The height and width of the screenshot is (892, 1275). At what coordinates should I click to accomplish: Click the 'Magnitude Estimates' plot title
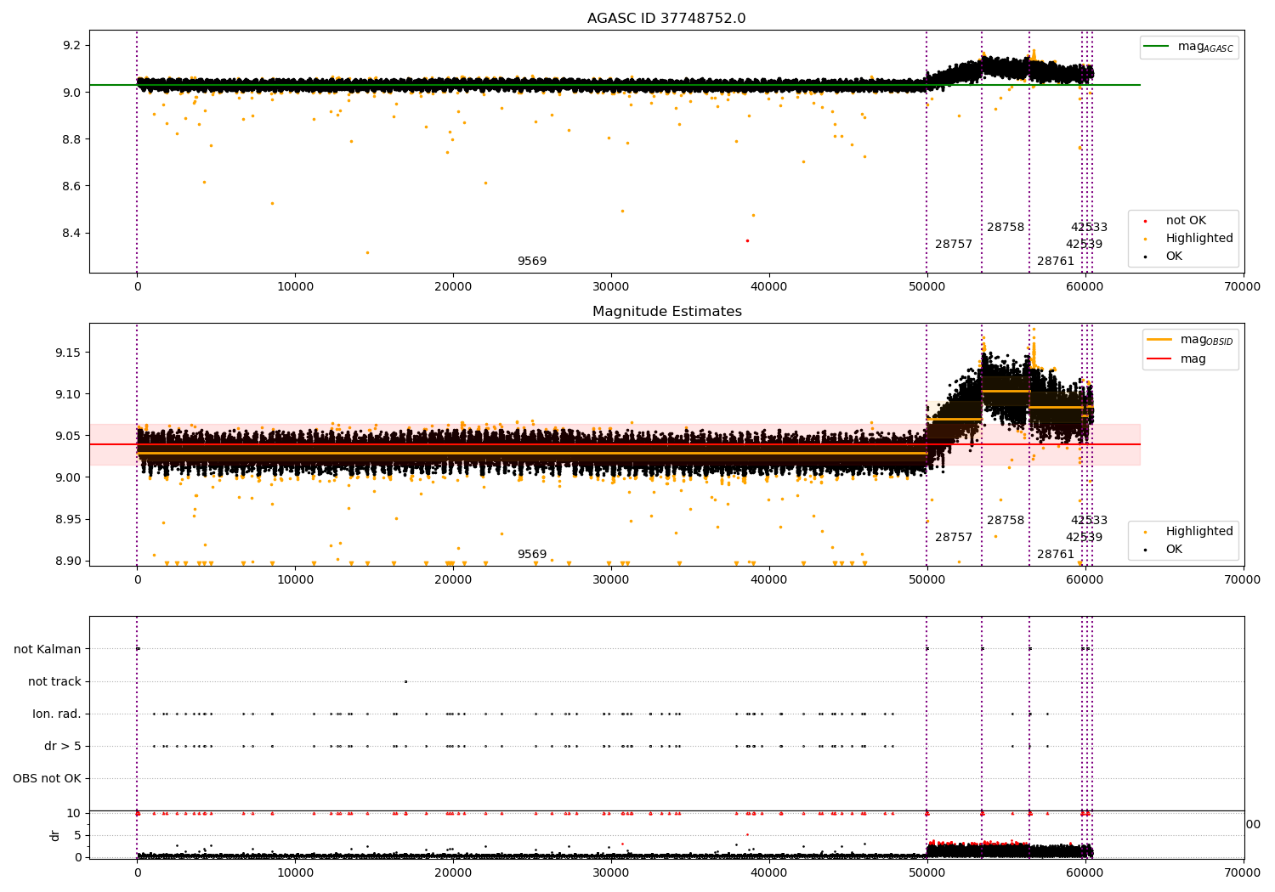pos(666,312)
